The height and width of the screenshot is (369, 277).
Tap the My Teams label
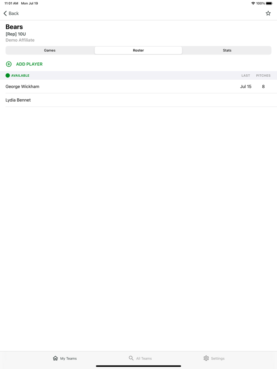pyautogui.click(x=68, y=358)
